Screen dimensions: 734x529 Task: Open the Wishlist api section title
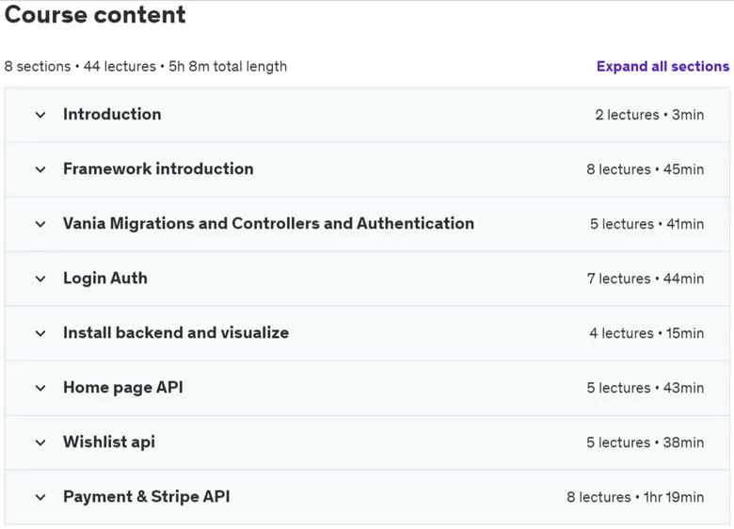109,442
